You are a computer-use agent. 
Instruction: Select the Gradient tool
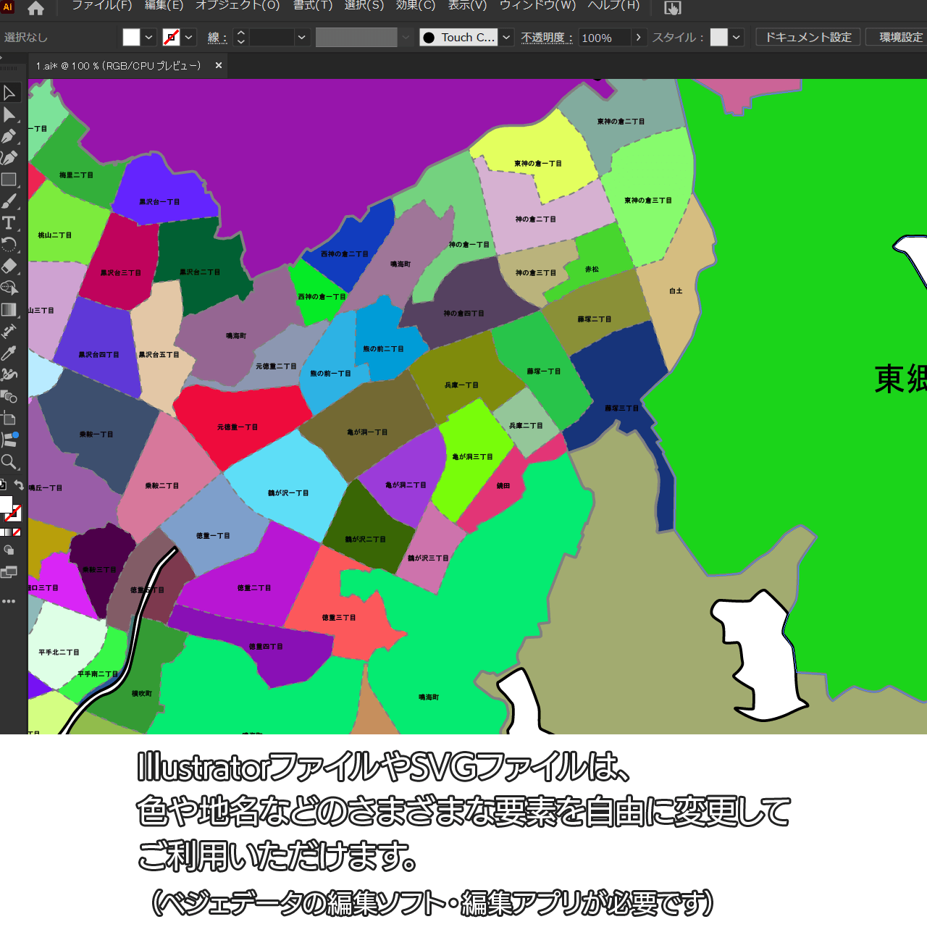[9, 309]
